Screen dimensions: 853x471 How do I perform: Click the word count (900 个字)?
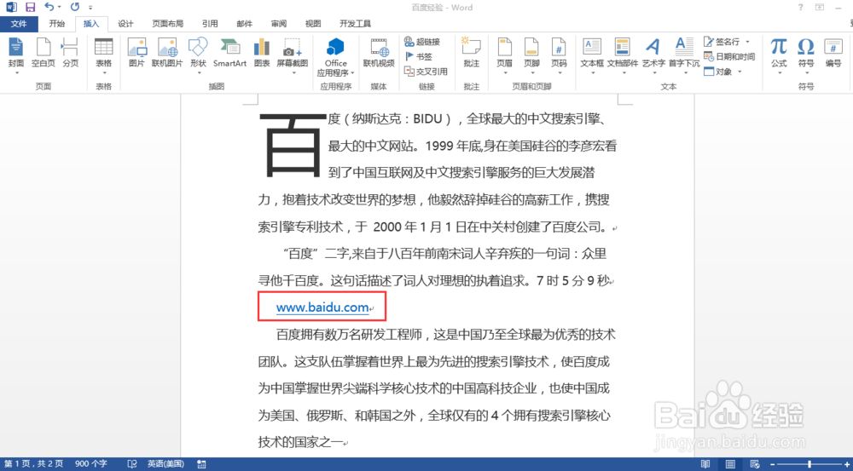(91, 464)
